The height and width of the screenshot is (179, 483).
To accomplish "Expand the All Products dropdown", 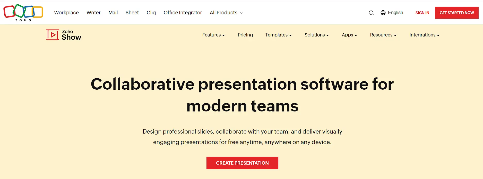I will click(226, 13).
